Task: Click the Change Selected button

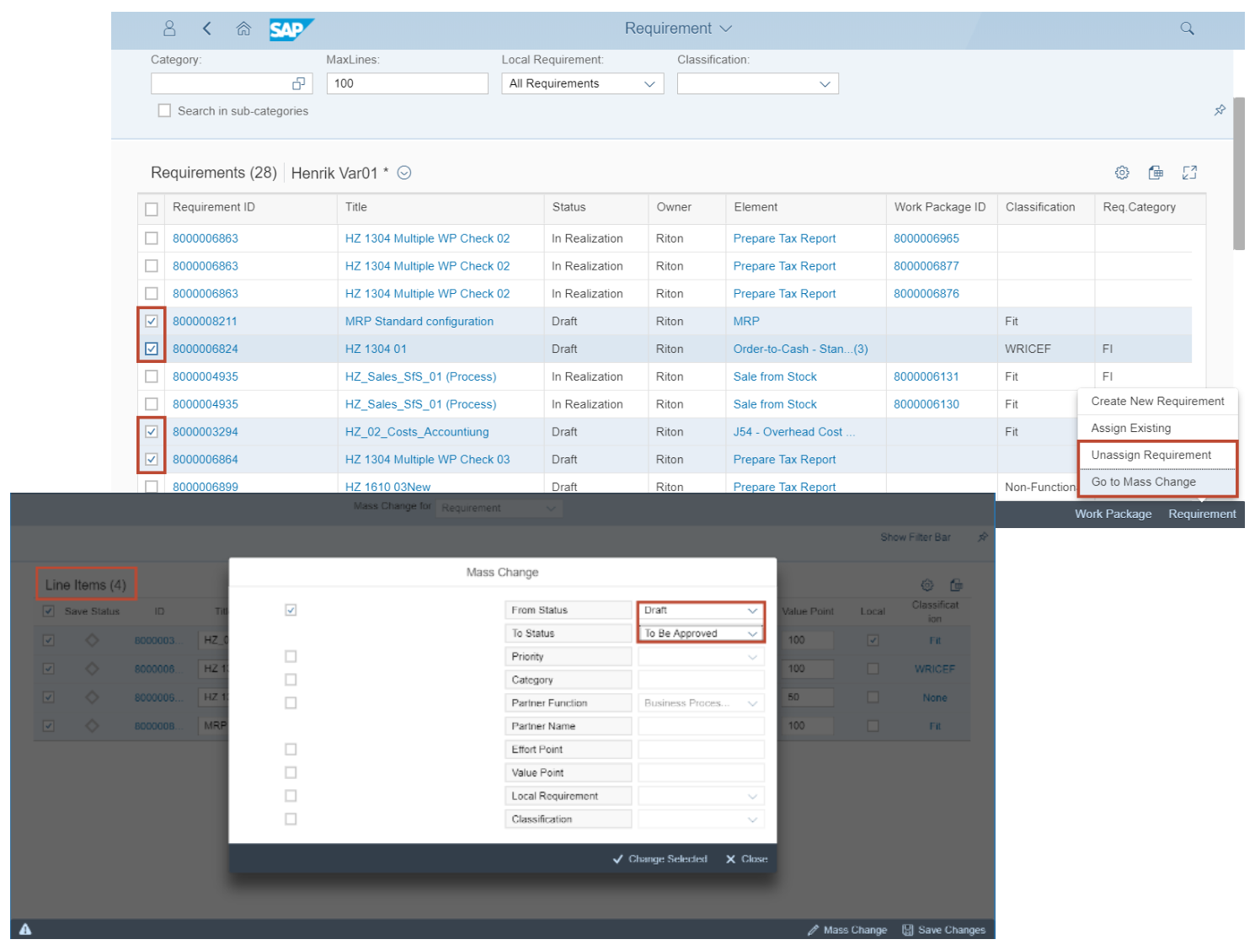Action: click(660, 858)
